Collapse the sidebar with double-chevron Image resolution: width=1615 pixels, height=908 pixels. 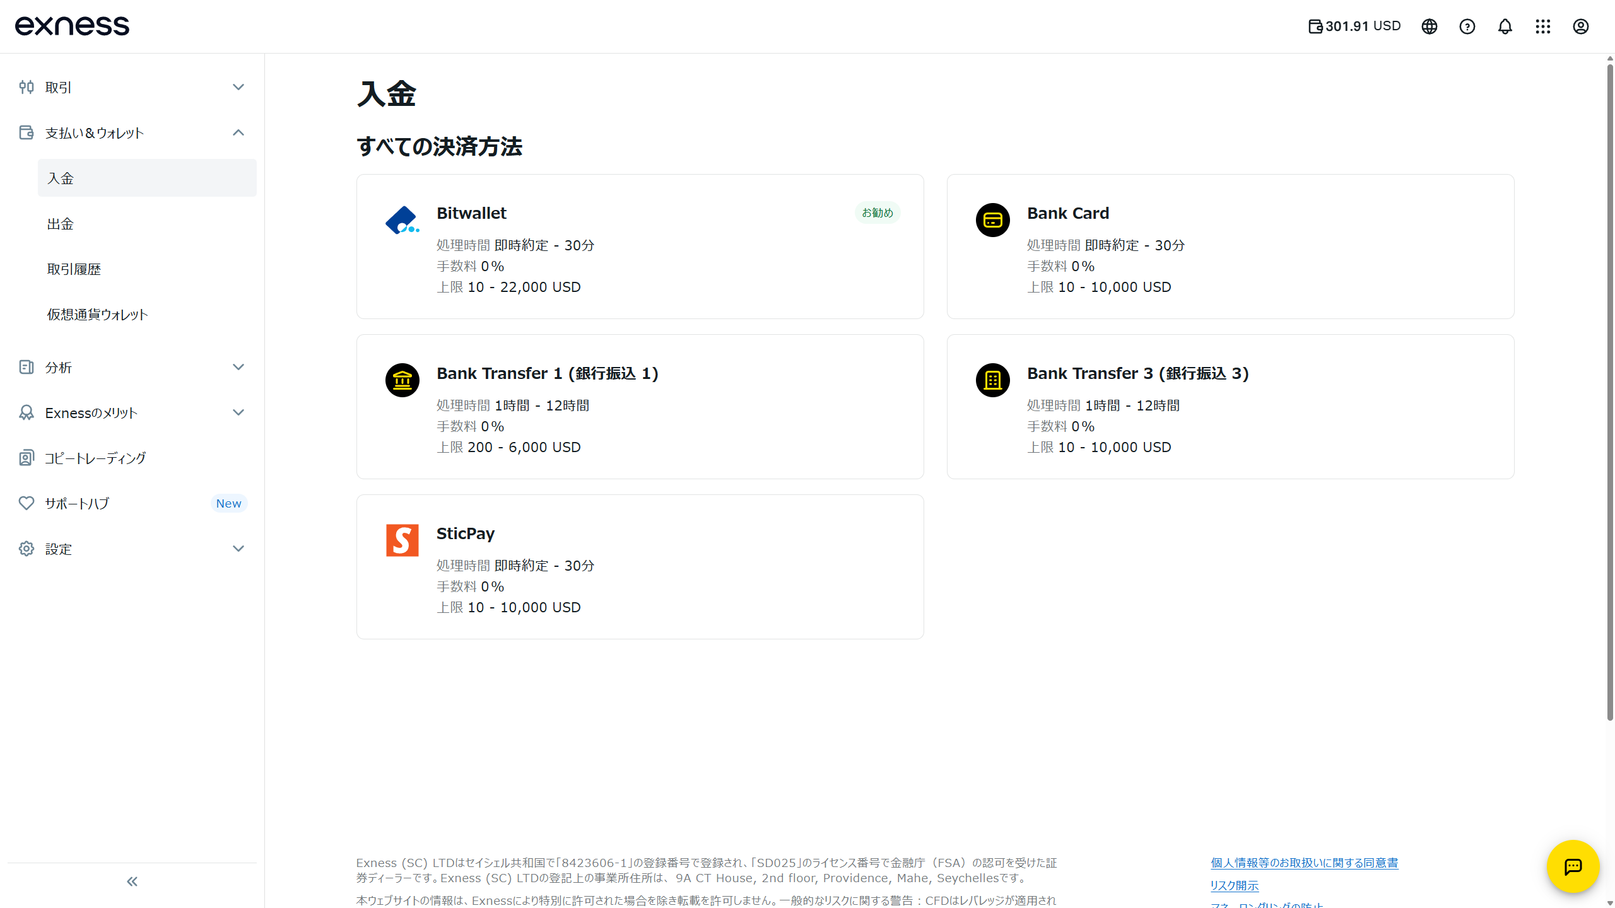(132, 882)
